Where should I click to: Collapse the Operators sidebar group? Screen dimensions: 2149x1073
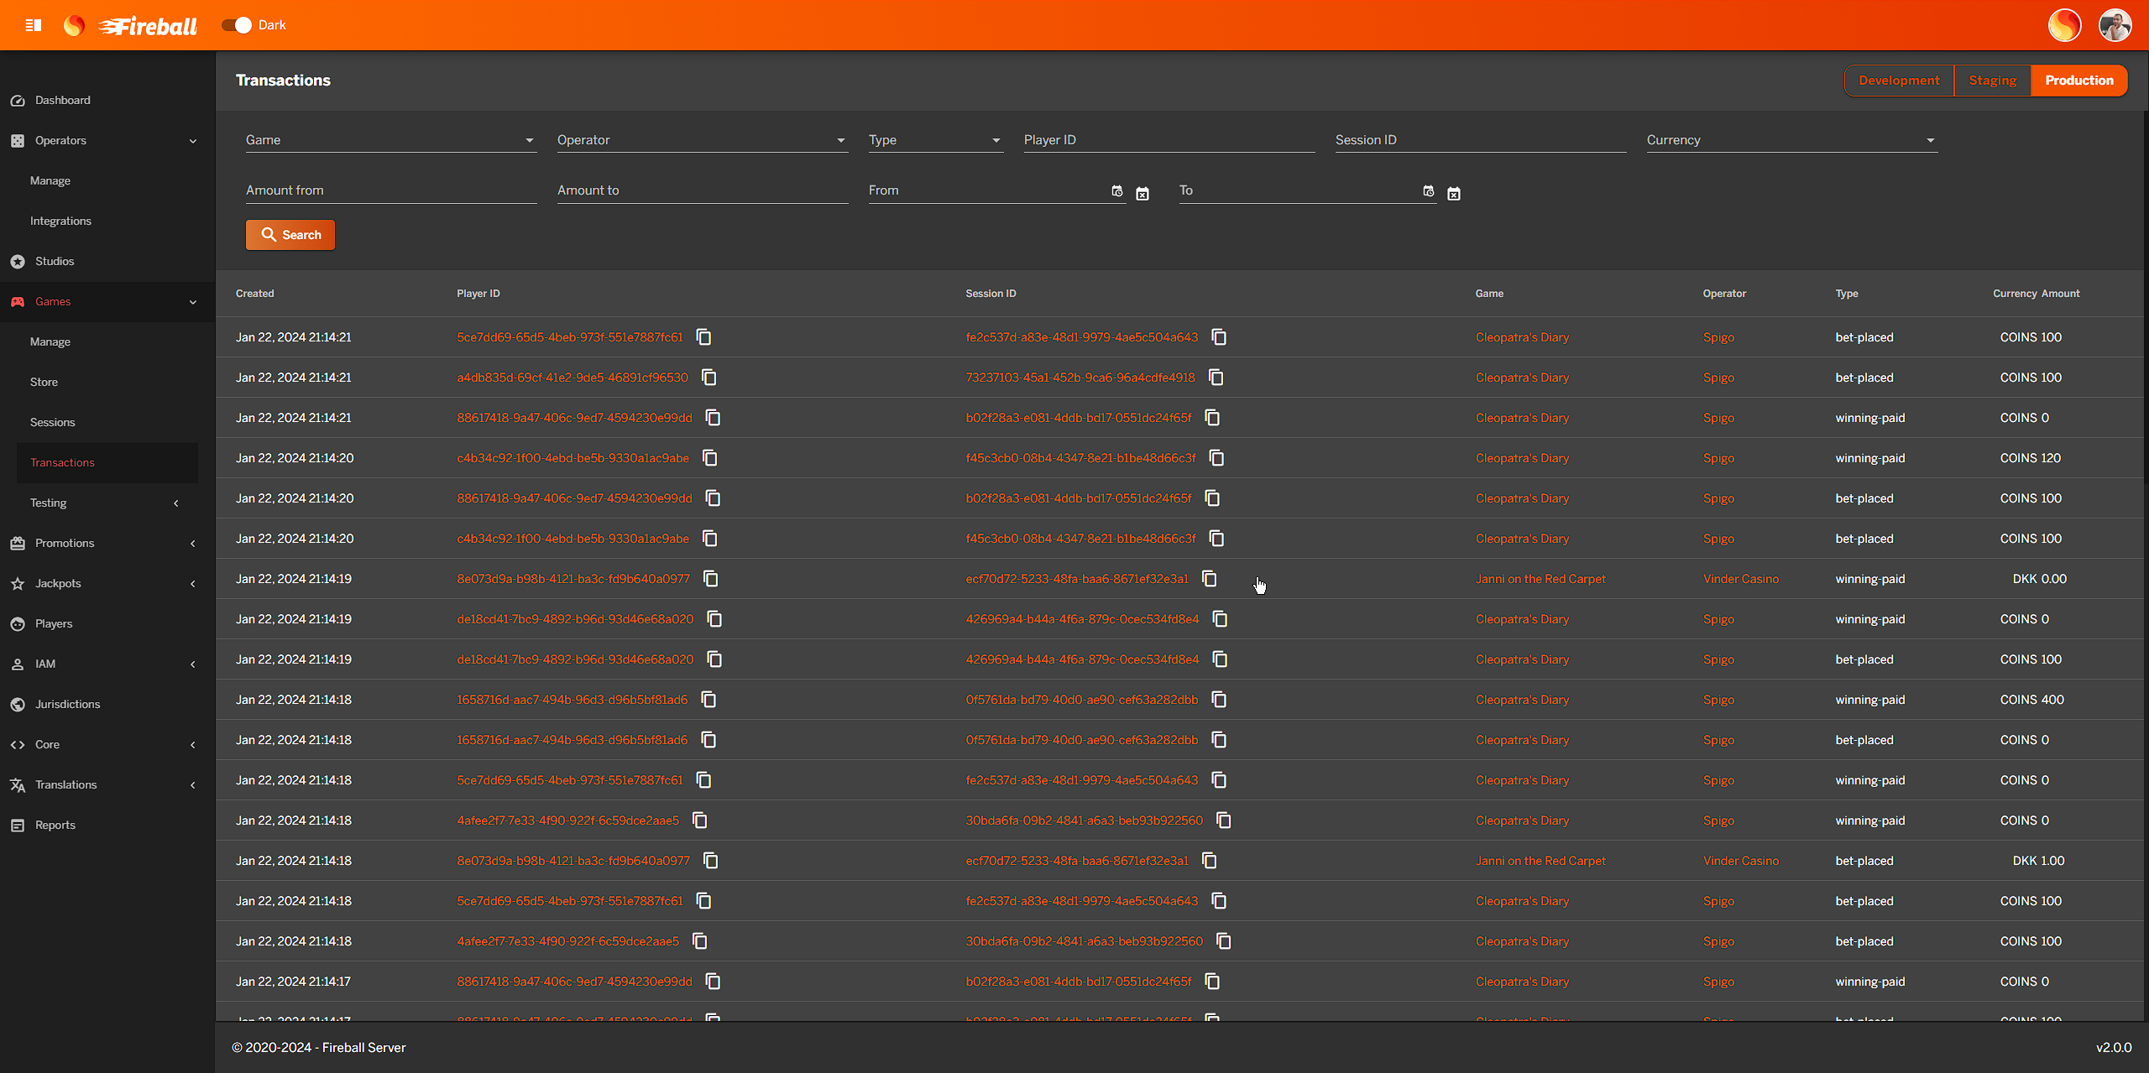tap(60, 140)
